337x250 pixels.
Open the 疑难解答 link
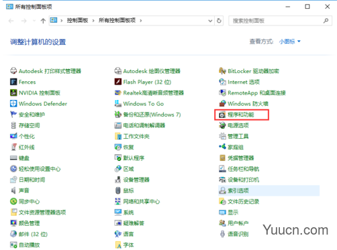pyautogui.click(x=134, y=223)
